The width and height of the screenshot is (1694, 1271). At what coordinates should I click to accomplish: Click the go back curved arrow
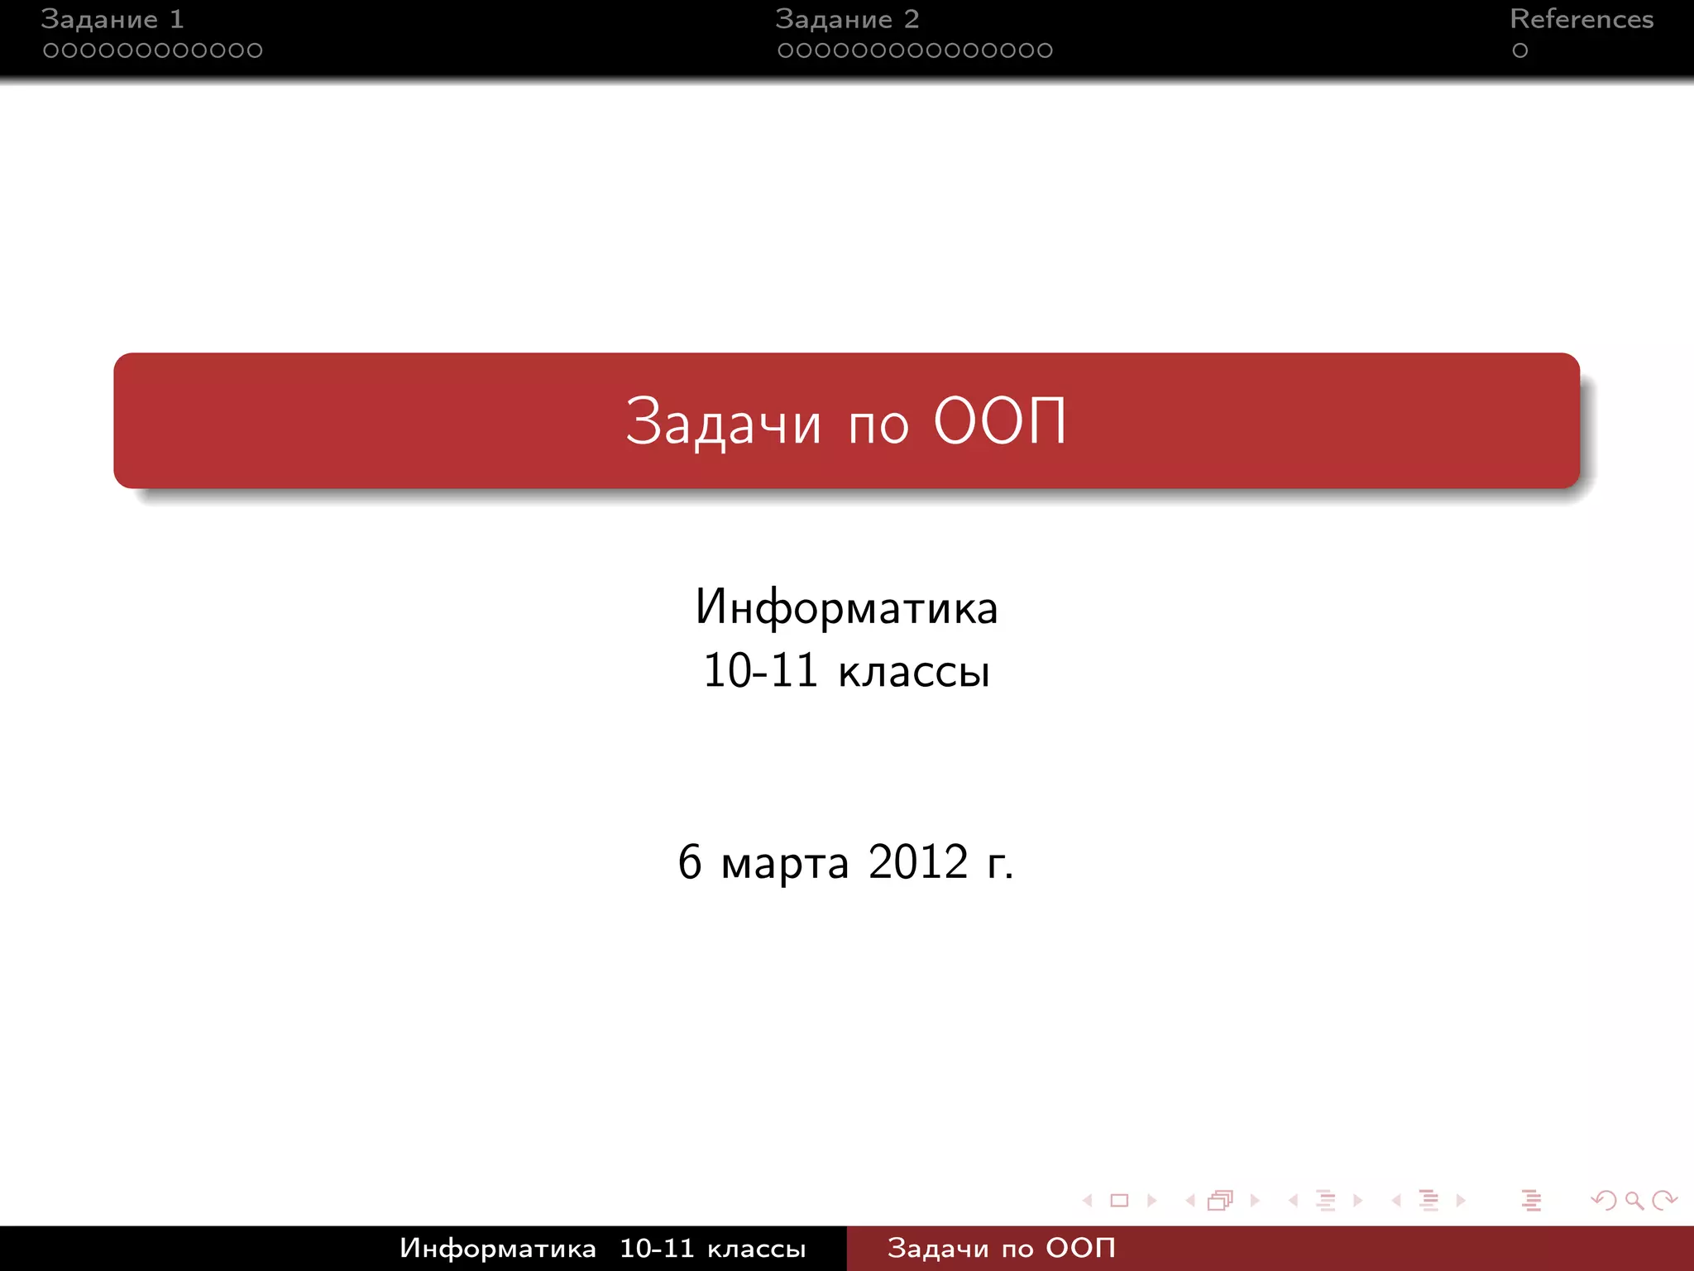tap(1604, 1201)
